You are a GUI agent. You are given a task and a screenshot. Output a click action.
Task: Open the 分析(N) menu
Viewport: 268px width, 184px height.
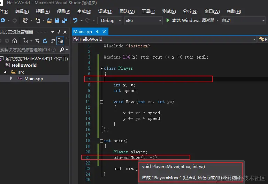(190, 11)
